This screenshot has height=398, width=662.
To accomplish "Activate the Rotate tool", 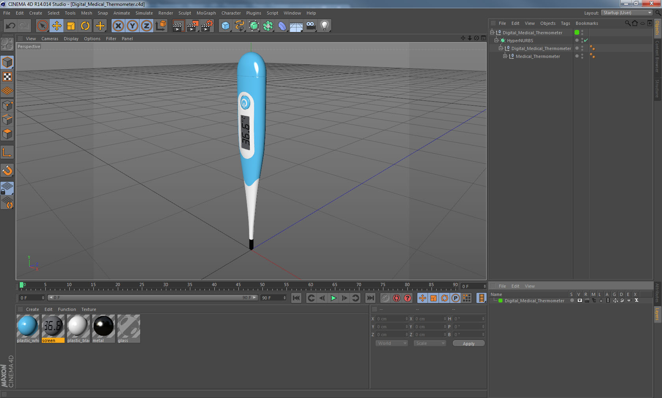I will [85, 26].
